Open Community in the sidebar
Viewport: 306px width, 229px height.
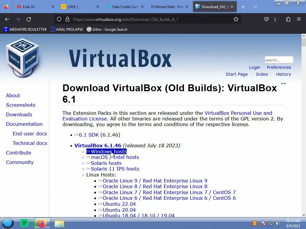point(20,162)
